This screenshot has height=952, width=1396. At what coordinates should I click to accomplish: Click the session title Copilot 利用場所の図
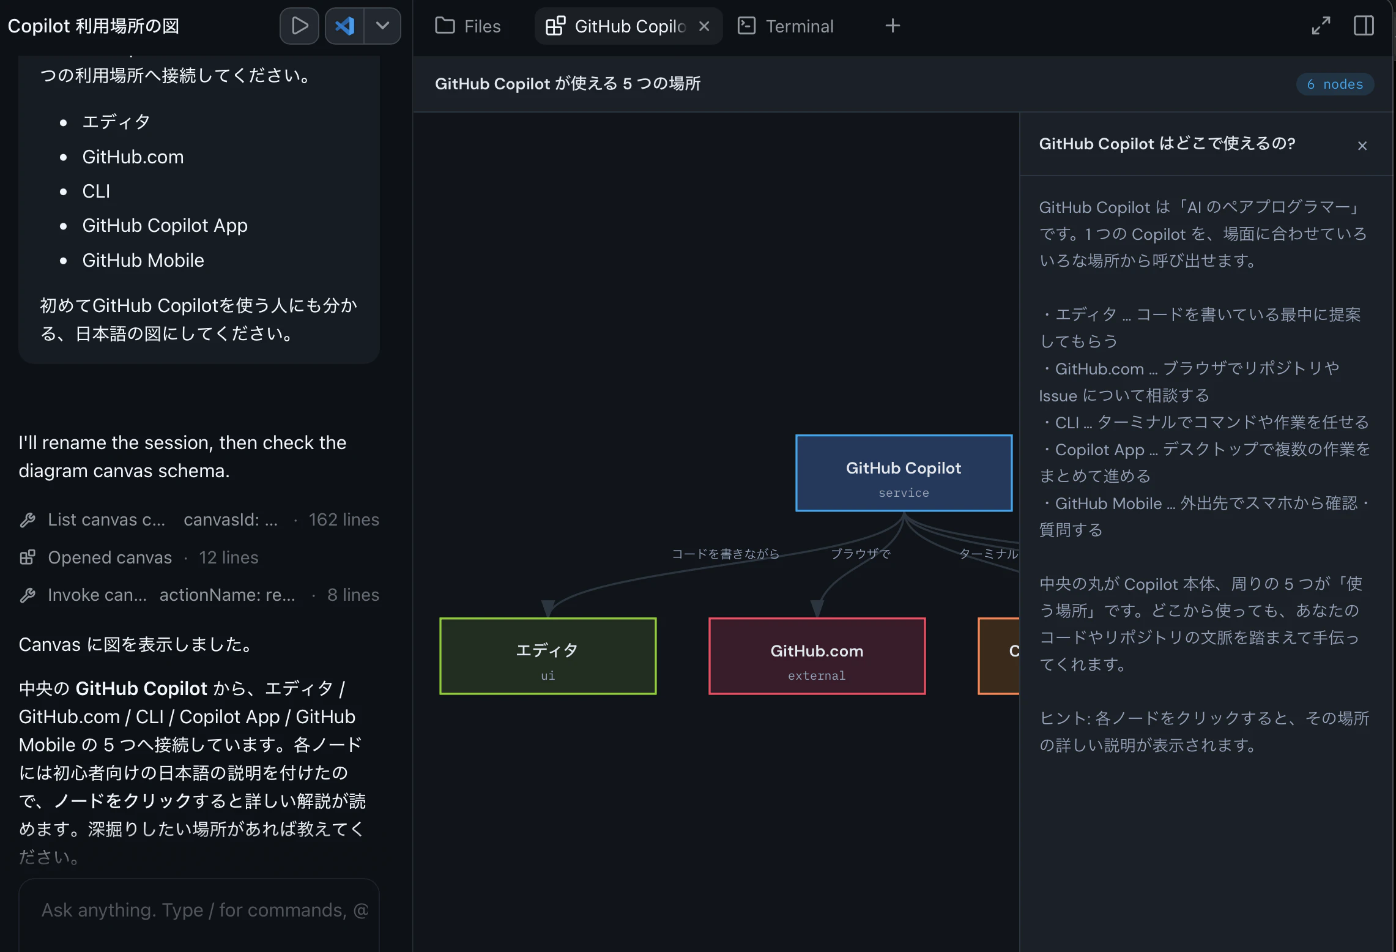click(94, 26)
